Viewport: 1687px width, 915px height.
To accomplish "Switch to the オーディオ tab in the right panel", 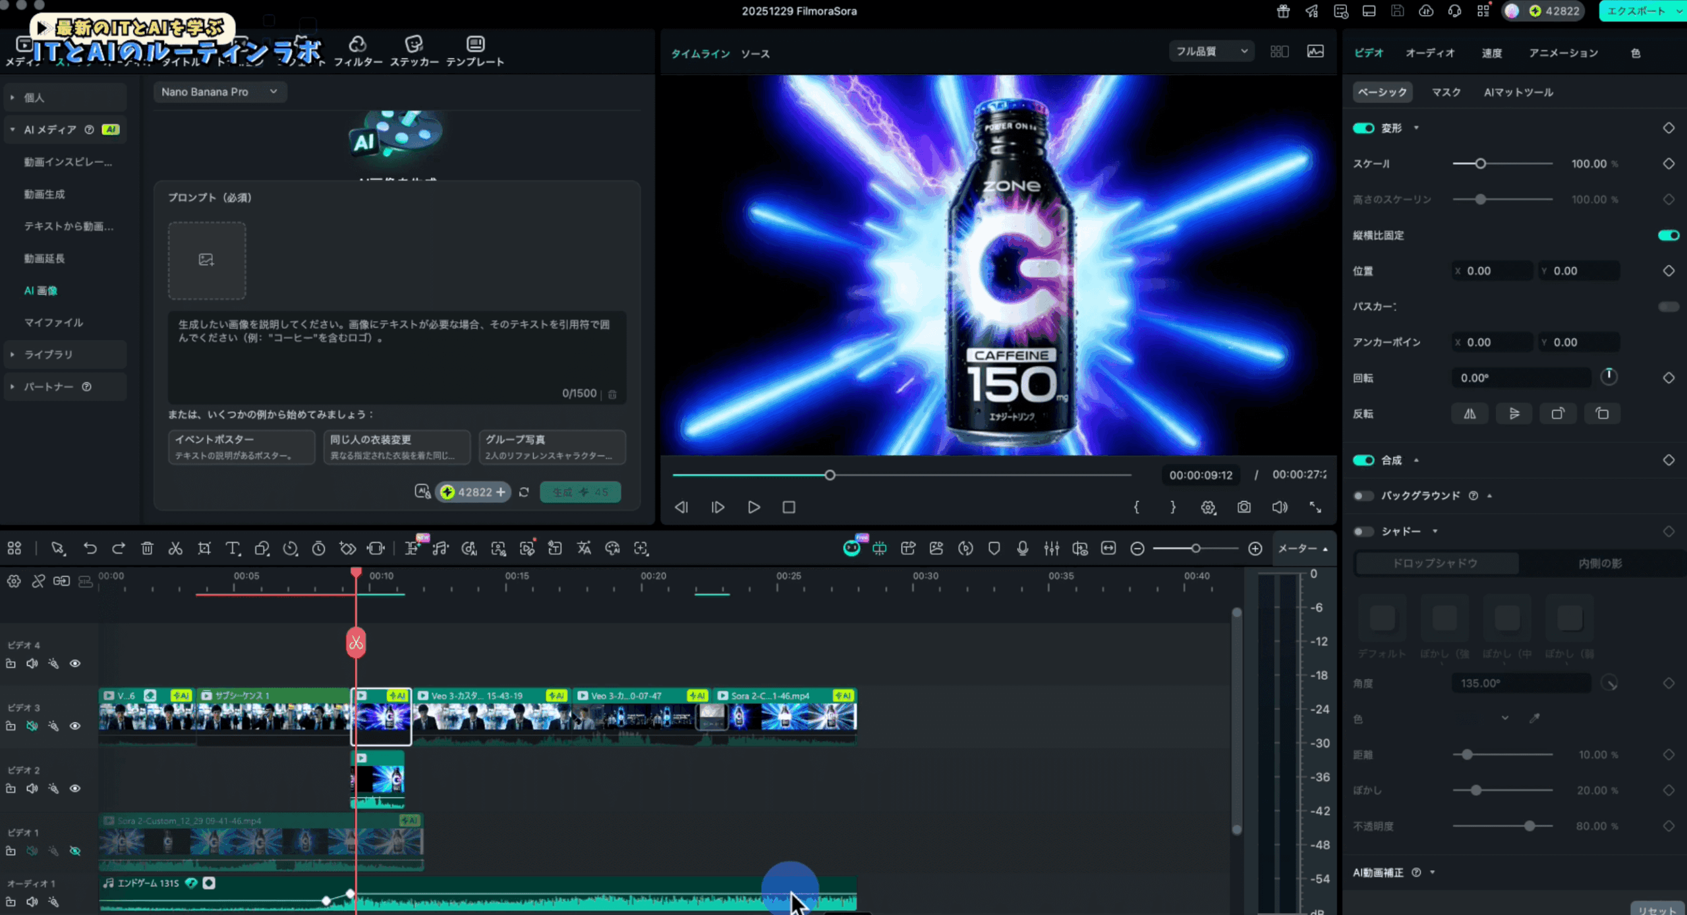I will (1430, 53).
